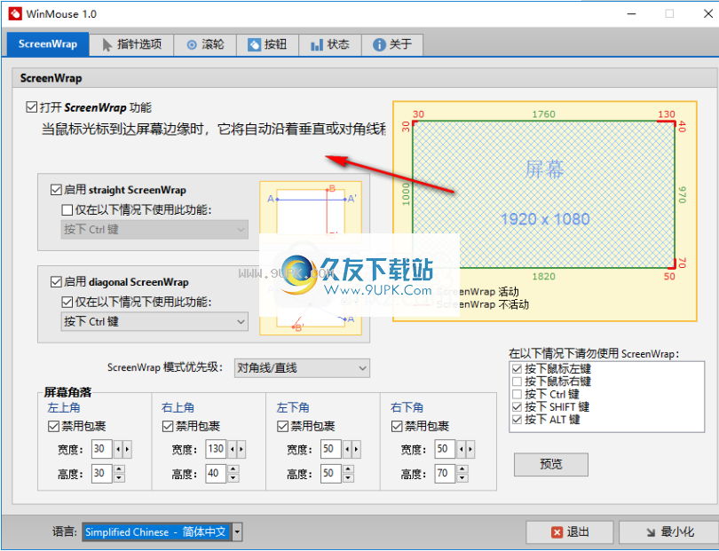Click the 右上角 width input field
Screen dimensions: 719x551
(x=216, y=449)
